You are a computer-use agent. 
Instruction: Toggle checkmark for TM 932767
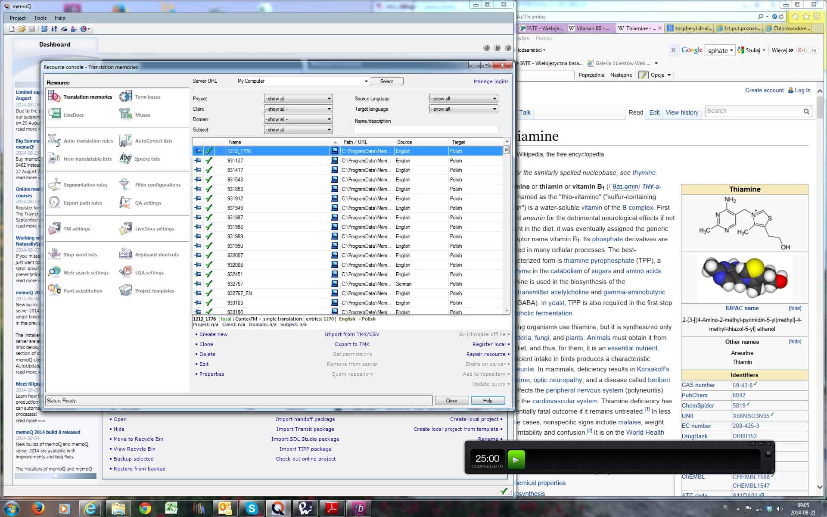(209, 284)
